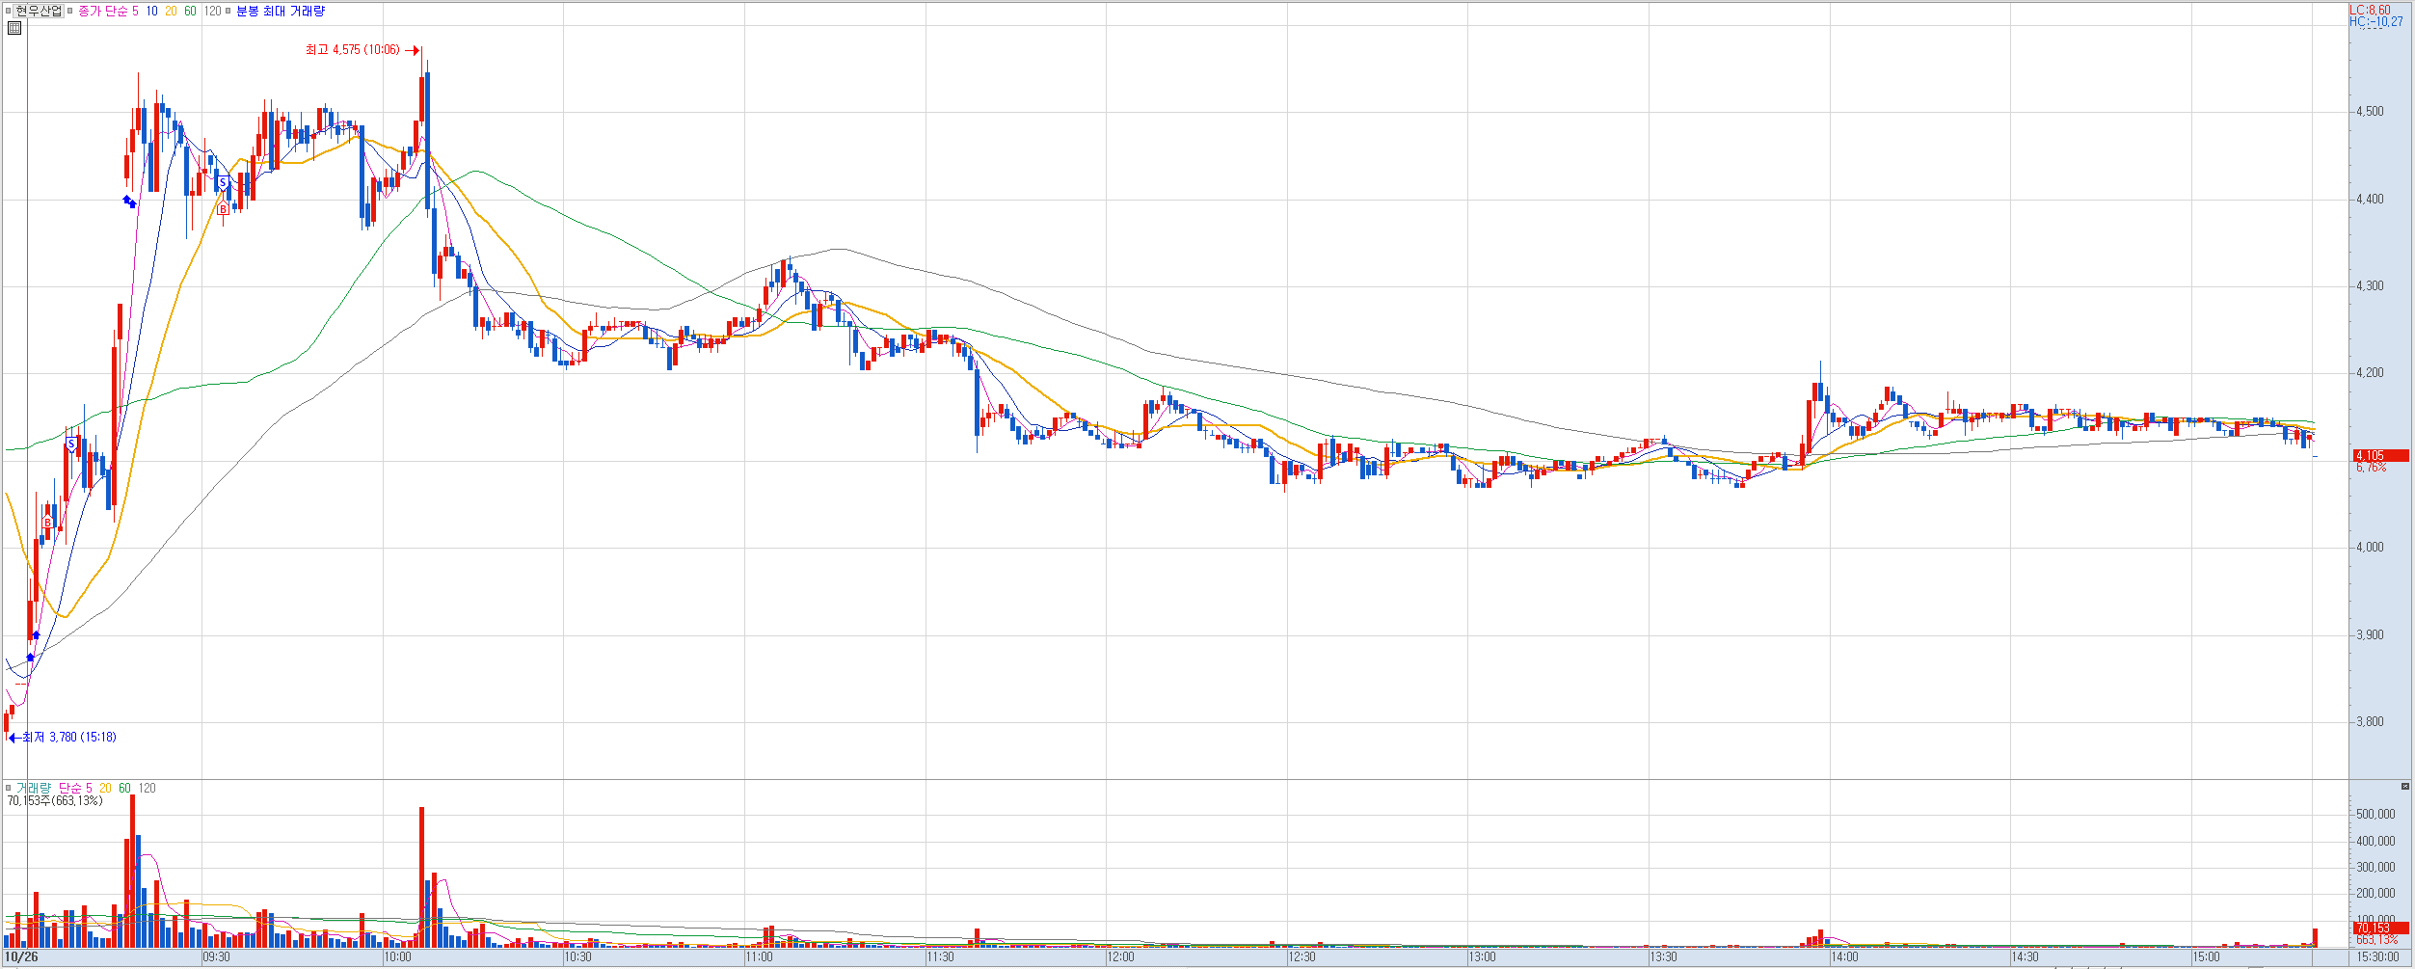Click the 10/26 date label on the time axis
Screen dimensions: 2415x969
point(22,957)
